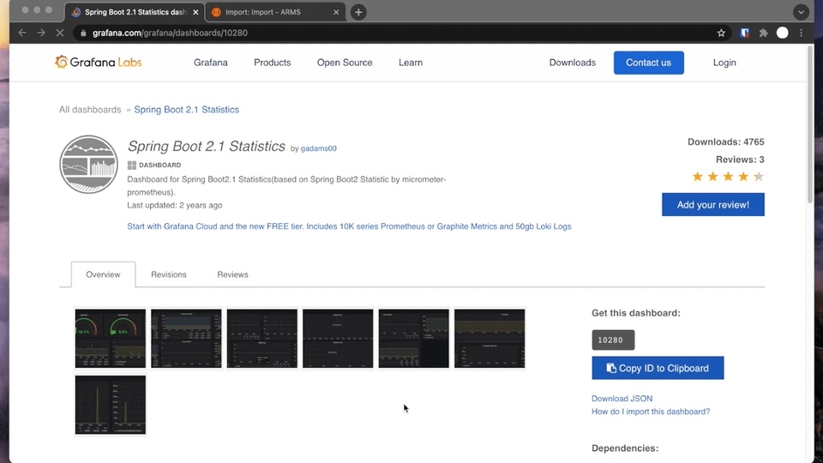Open the second dashboard screenshot thumbnail
Viewport: 823px width, 463px height.
[x=186, y=338]
